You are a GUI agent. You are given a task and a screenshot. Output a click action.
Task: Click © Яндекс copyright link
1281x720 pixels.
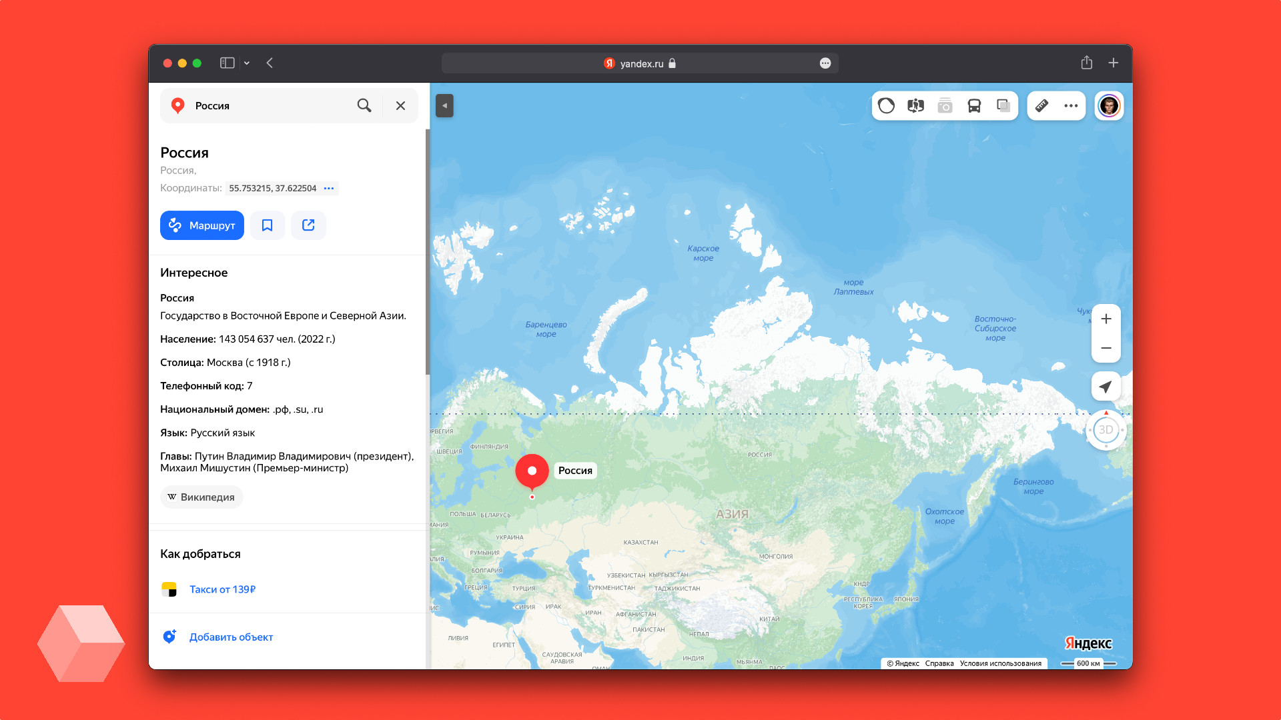(903, 663)
